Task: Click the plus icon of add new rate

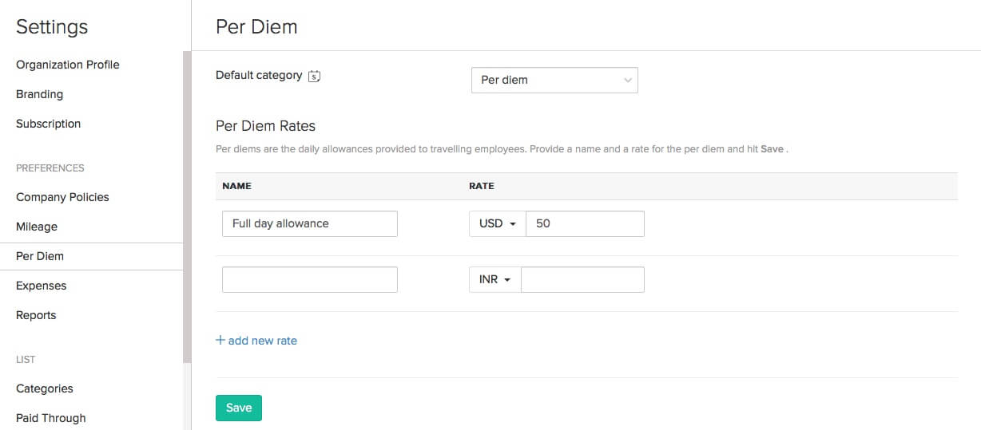Action: click(220, 340)
